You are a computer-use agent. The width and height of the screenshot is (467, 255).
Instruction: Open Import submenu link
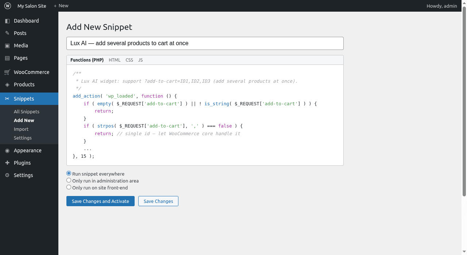pyautogui.click(x=21, y=129)
